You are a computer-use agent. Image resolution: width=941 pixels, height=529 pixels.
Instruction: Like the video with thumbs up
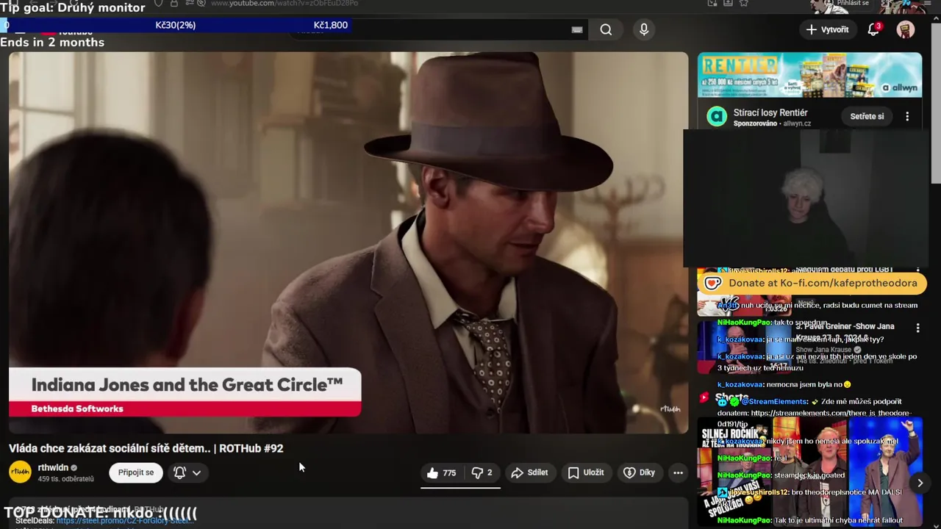pyautogui.click(x=441, y=472)
